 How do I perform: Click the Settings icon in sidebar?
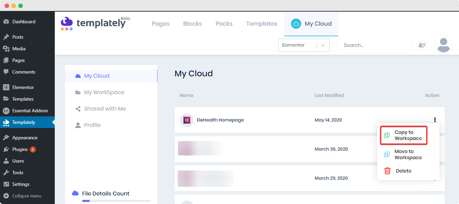point(6,184)
